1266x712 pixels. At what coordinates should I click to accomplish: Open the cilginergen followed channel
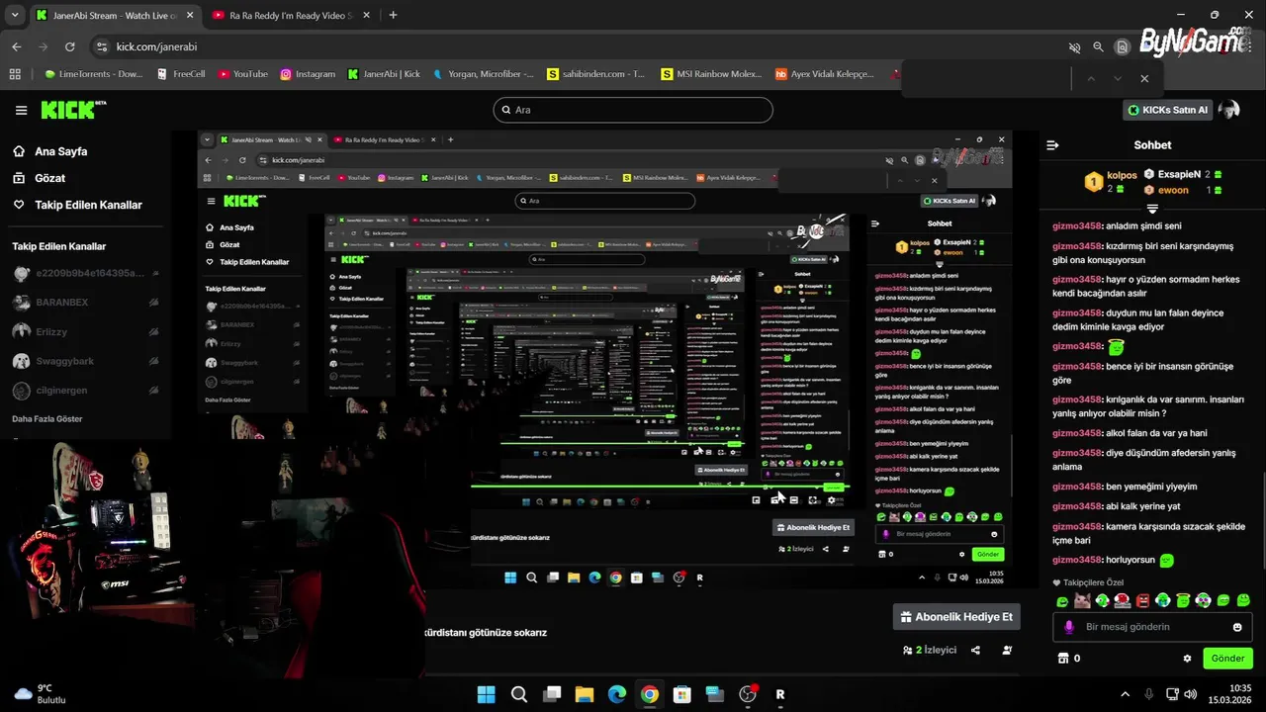click(87, 391)
